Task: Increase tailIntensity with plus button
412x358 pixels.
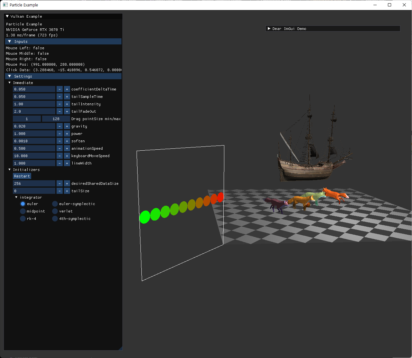Action: point(67,104)
